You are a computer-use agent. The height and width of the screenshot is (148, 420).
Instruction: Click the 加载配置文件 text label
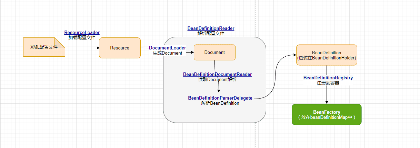(82, 38)
